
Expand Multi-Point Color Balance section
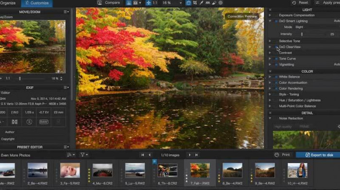click(270, 106)
